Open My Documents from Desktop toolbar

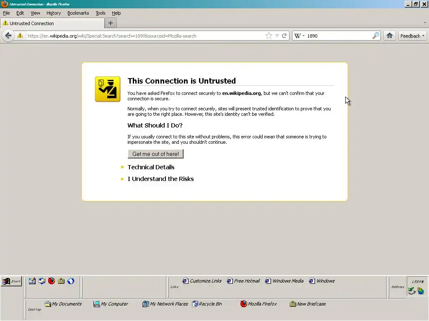pyautogui.click(x=63, y=304)
